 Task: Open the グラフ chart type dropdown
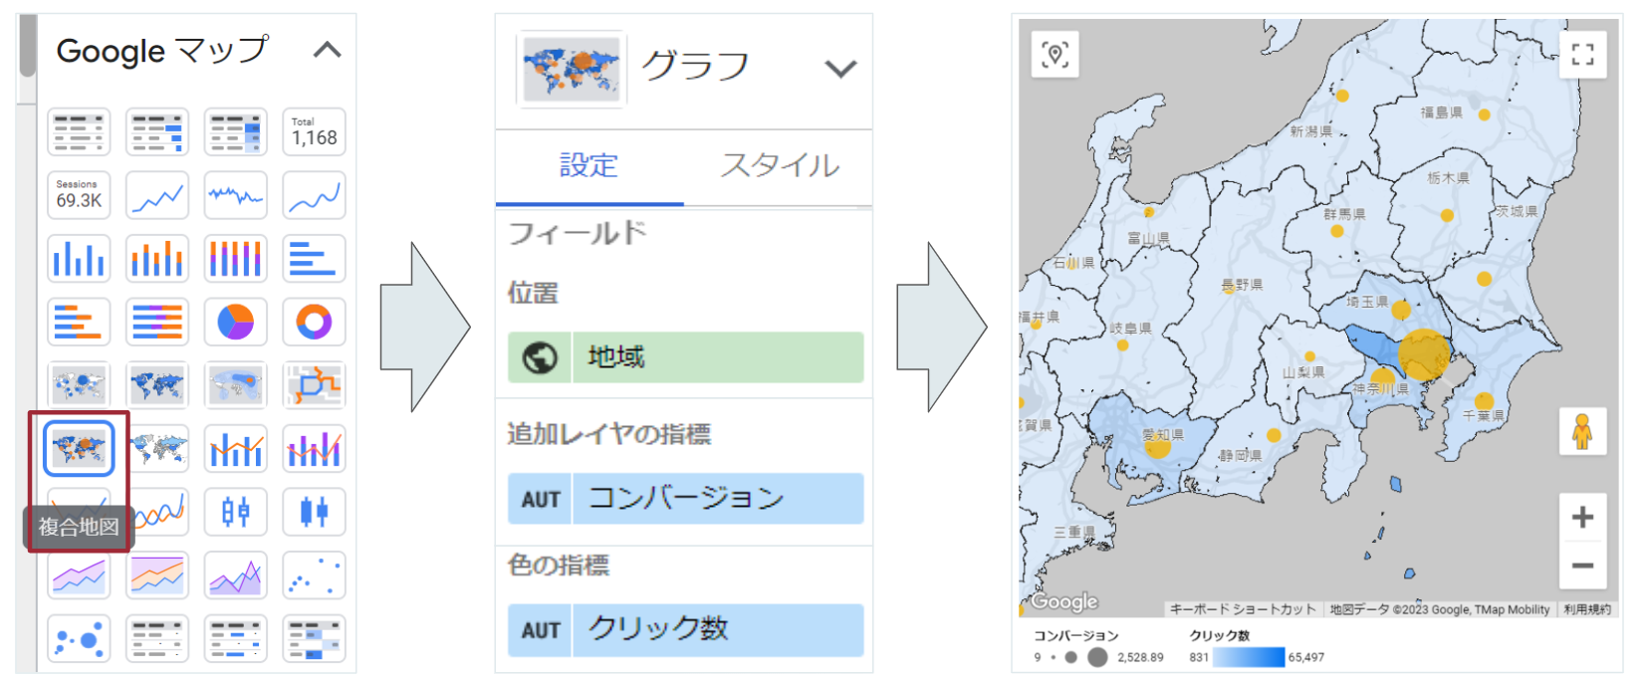840,69
